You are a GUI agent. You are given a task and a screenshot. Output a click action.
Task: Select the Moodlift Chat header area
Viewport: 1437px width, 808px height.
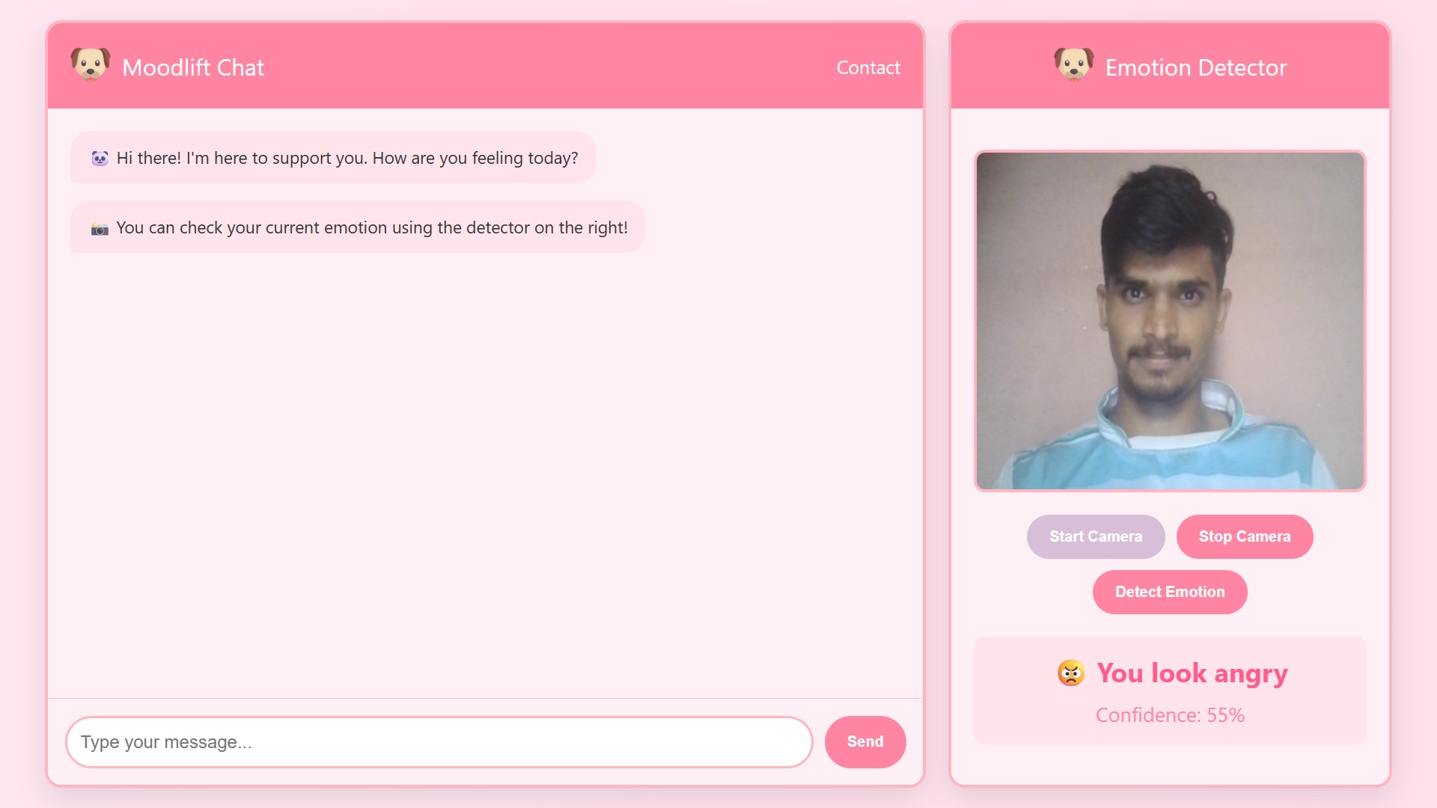tap(485, 67)
